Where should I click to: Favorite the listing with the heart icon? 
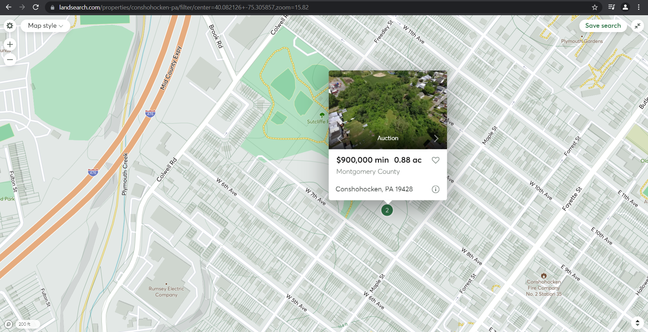point(435,160)
